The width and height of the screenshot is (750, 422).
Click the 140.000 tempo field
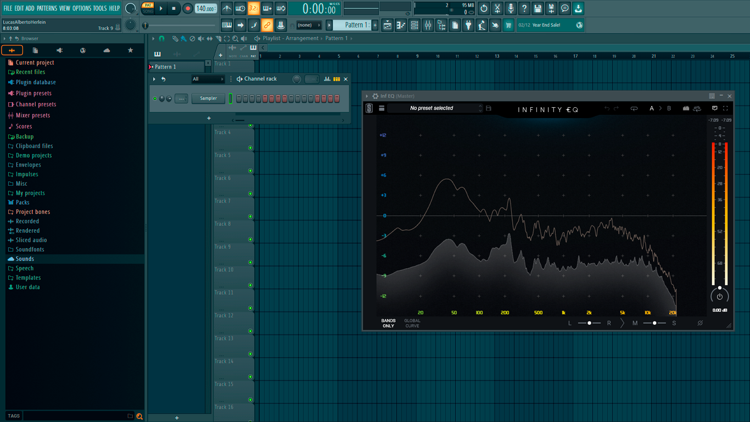pos(206,8)
